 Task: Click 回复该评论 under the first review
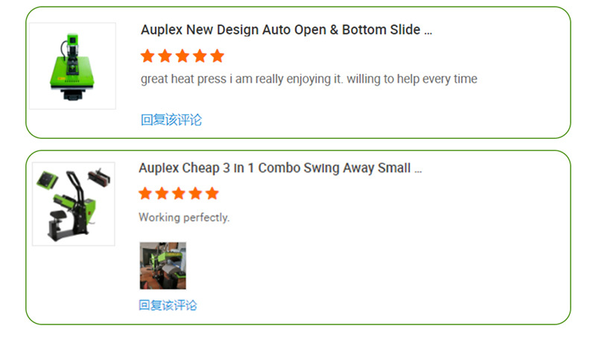pos(171,120)
